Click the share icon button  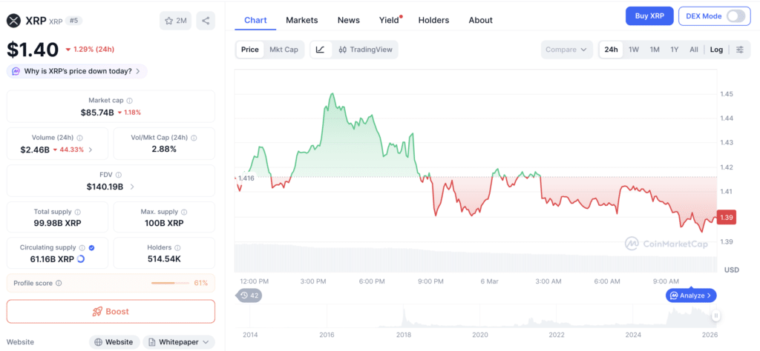click(206, 21)
